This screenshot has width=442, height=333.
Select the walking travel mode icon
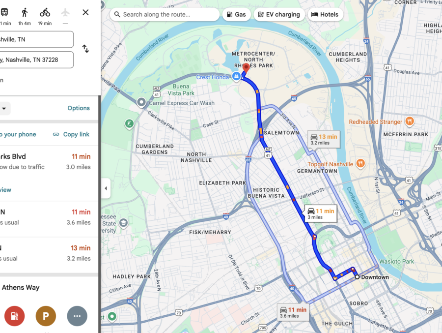point(25,13)
